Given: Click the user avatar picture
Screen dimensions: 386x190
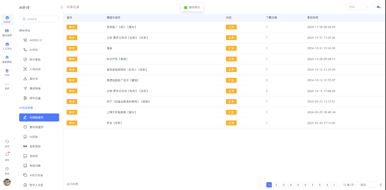Looking at the screenshot, I should coord(7,182).
